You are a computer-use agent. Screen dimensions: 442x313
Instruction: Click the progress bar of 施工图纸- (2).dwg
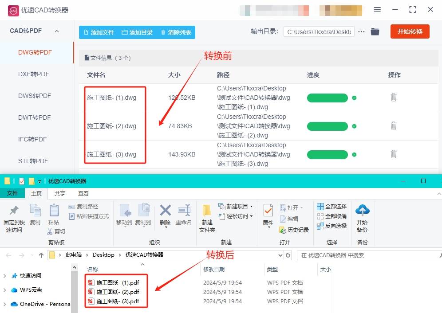pos(327,126)
